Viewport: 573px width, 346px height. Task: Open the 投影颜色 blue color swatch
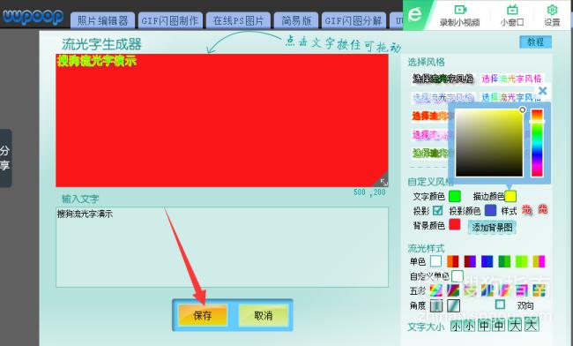(x=490, y=210)
